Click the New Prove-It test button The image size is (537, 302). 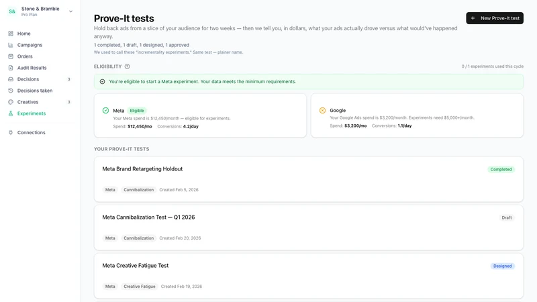pyautogui.click(x=495, y=18)
